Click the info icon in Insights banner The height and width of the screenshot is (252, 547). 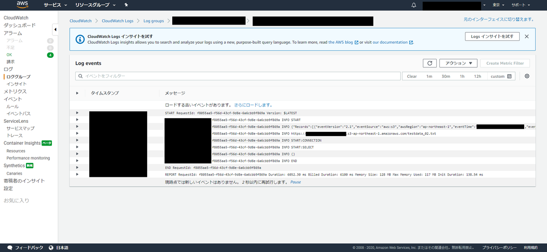pos(80,39)
